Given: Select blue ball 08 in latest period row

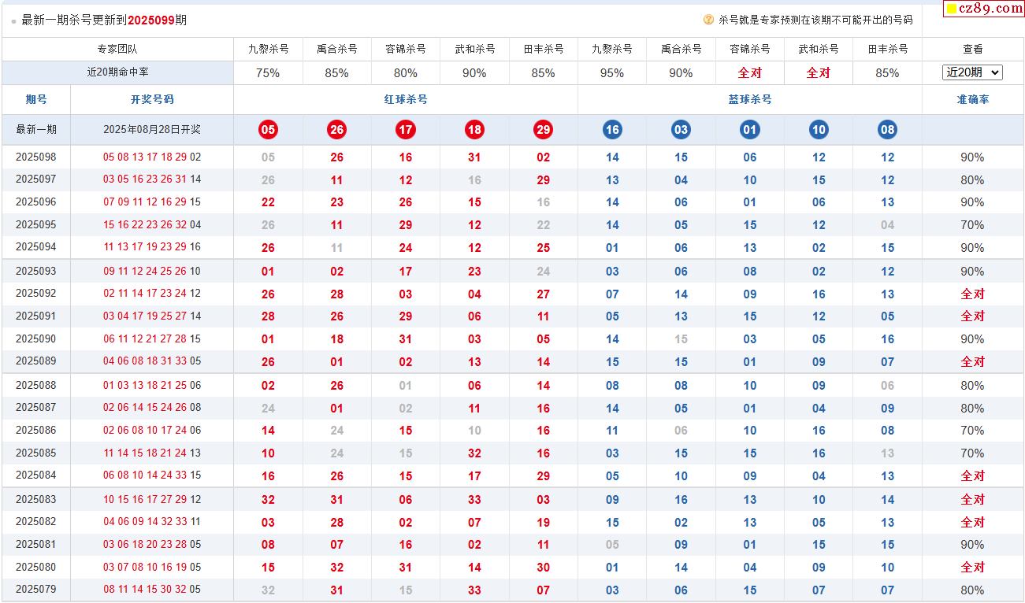Looking at the screenshot, I should click(887, 130).
